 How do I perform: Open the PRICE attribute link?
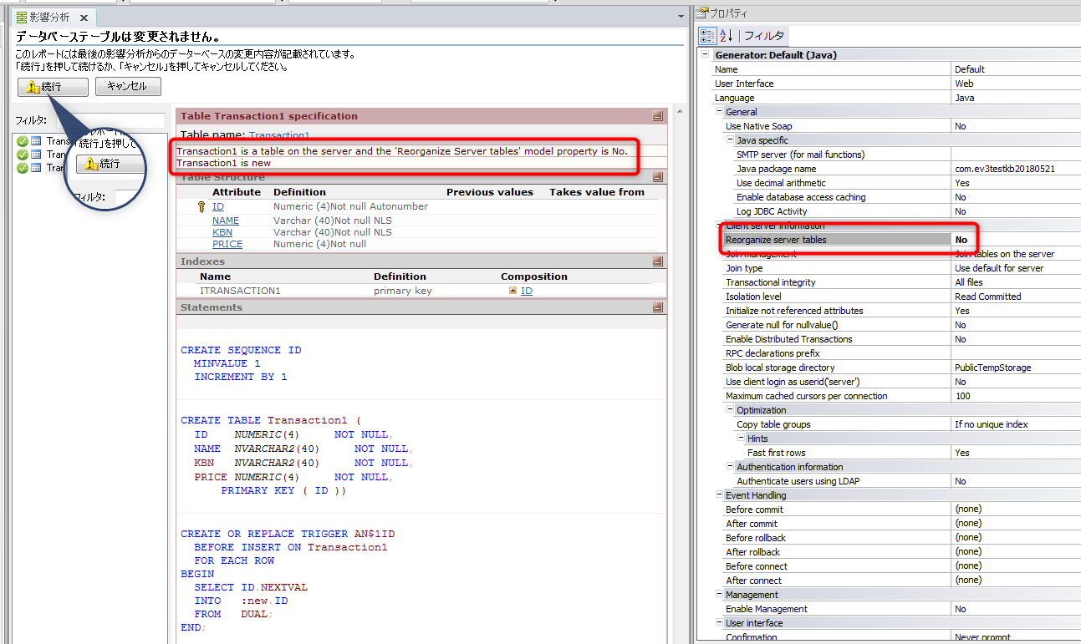click(x=227, y=244)
